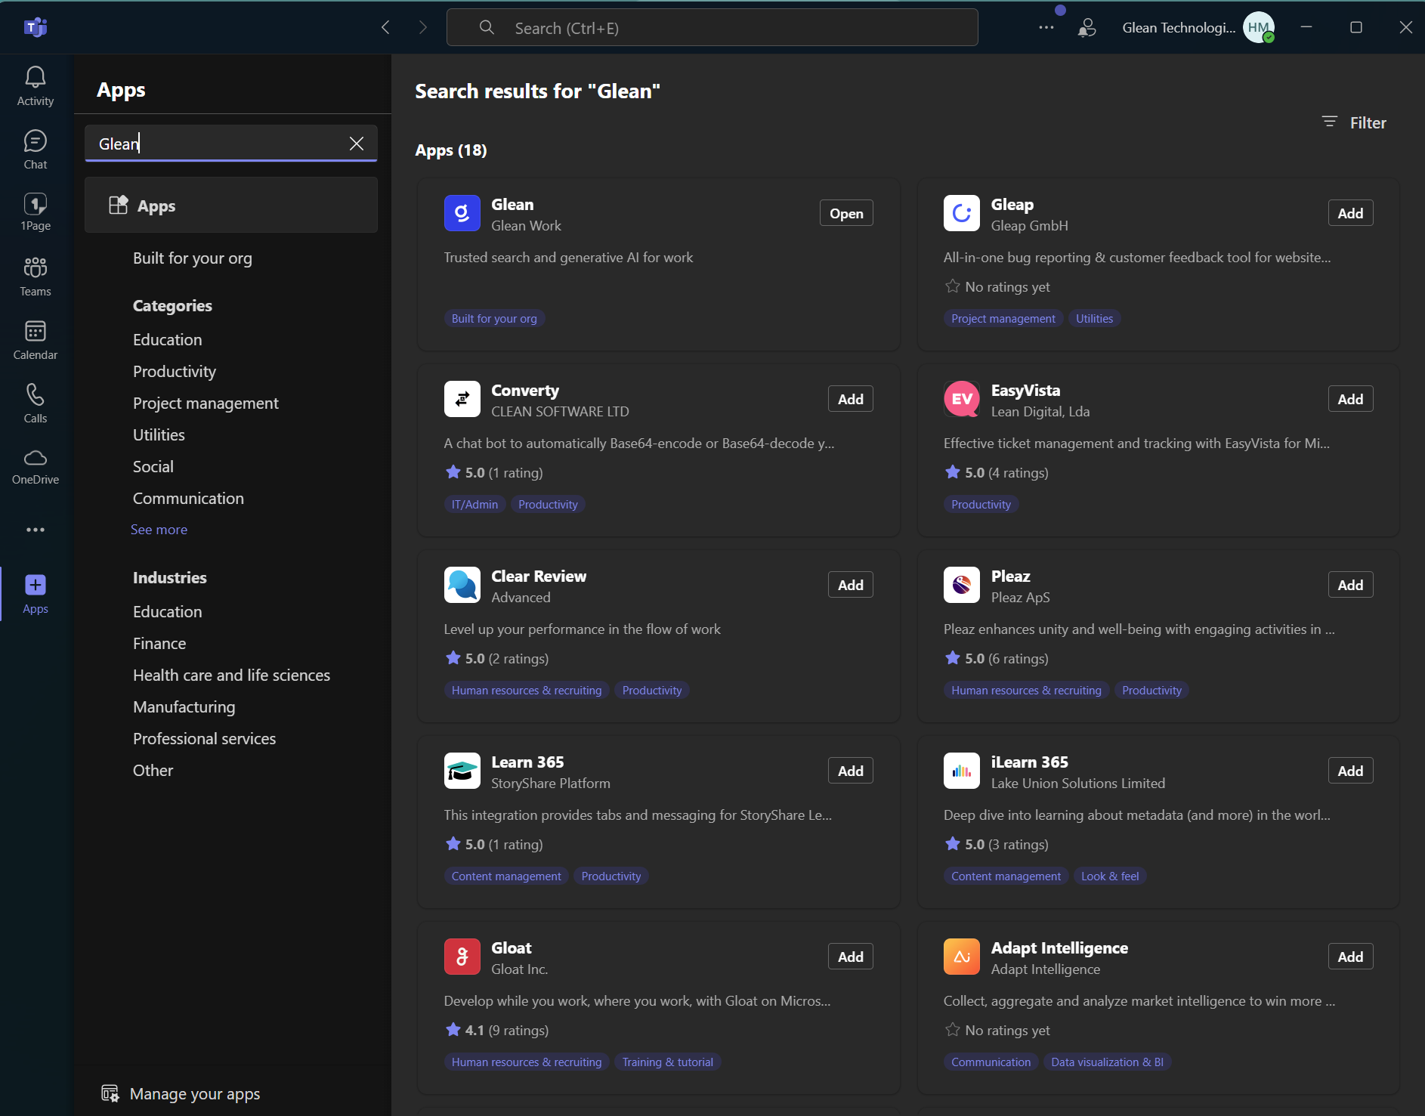Click the Converty app icon
The width and height of the screenshot is (1425, 1116).
point(462,399)
